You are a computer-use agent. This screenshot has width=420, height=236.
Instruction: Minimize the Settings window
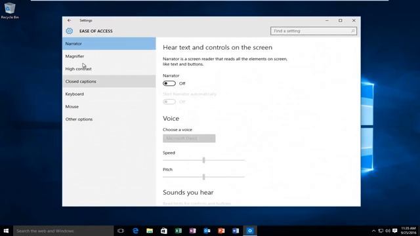[327, 20]
